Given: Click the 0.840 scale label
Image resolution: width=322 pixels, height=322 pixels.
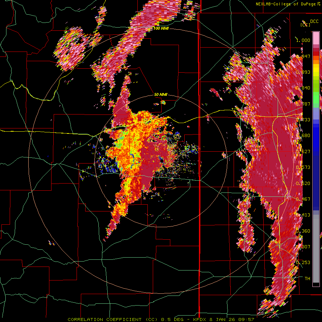Looking at the screenshot, I should (x=303, y=88).
